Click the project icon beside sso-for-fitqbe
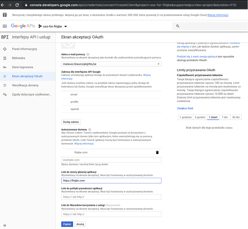This screenshot has width=248, height=229. click(x=40, y=26)
